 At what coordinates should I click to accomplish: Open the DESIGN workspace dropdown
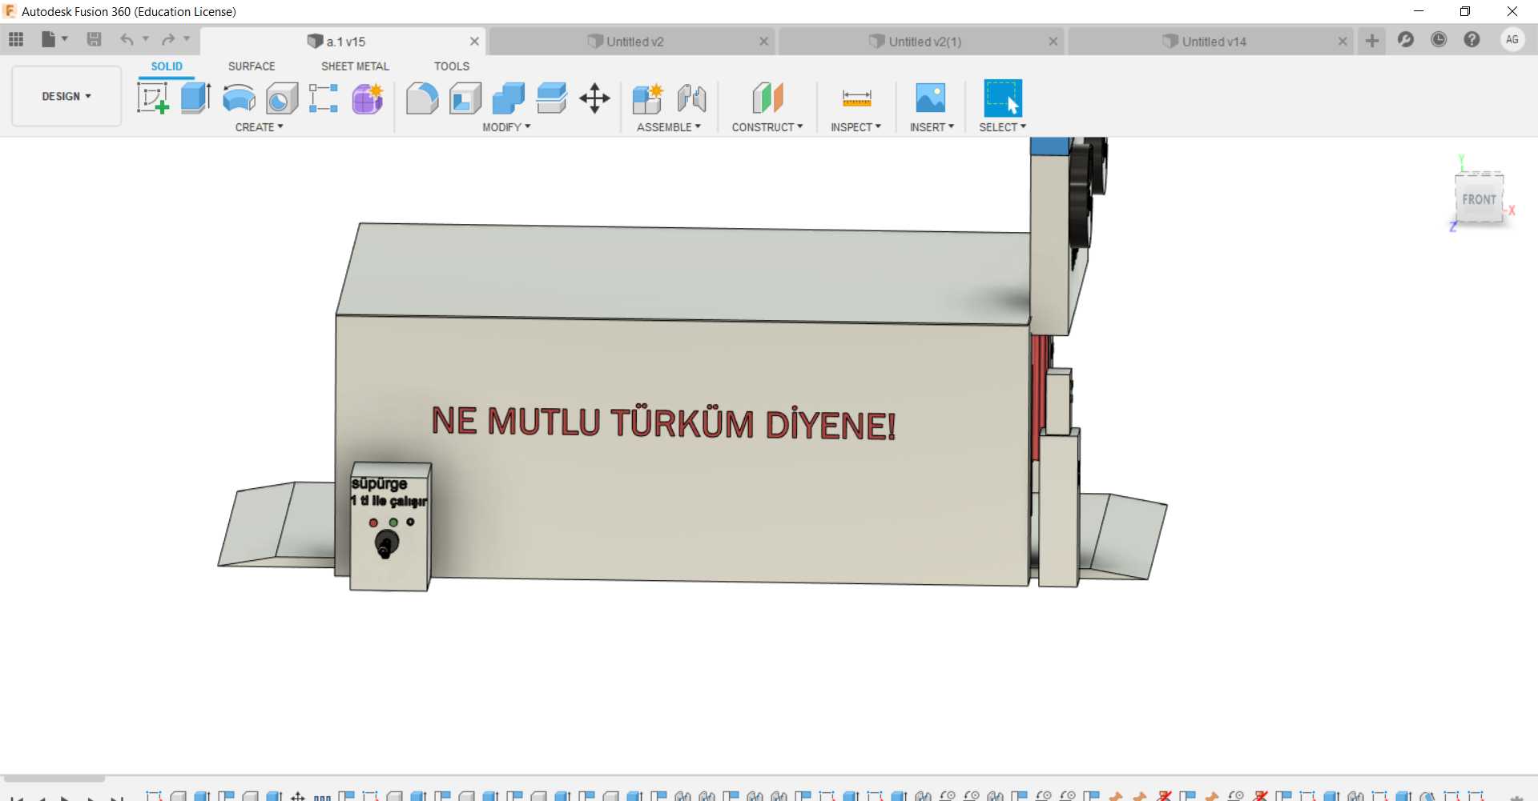coord(66,96)
